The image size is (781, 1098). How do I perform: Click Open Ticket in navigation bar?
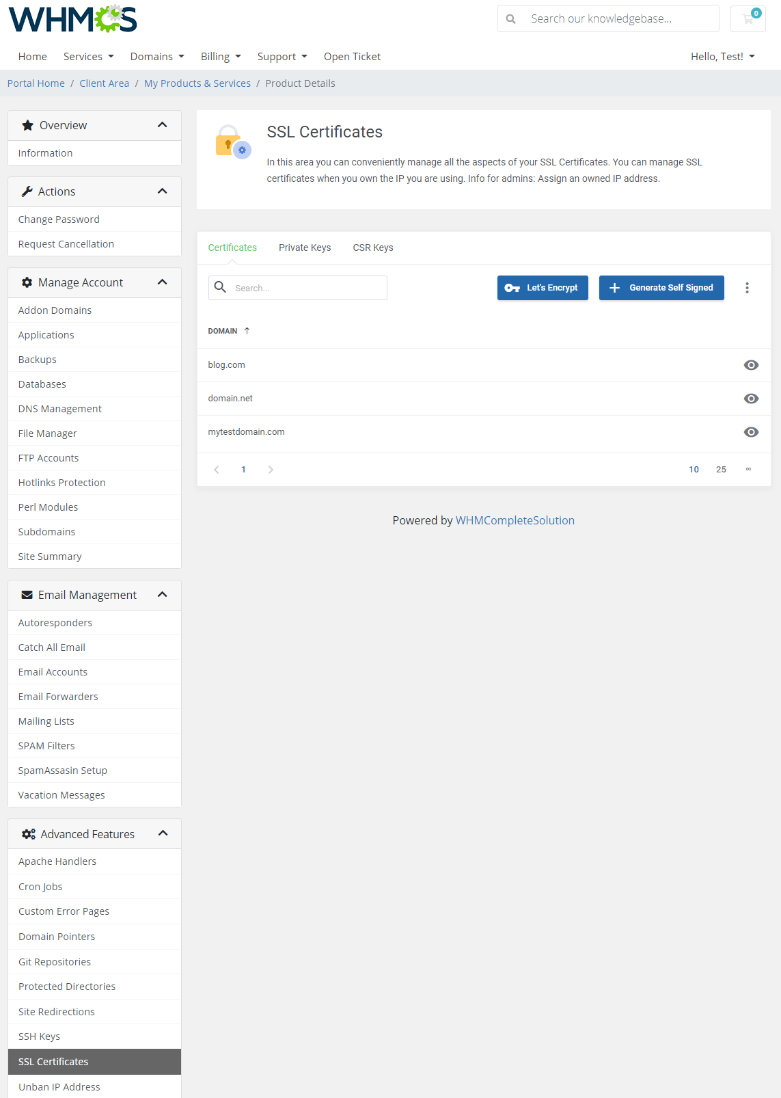point(352,57)
